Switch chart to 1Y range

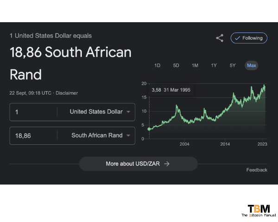pos(214,66)
